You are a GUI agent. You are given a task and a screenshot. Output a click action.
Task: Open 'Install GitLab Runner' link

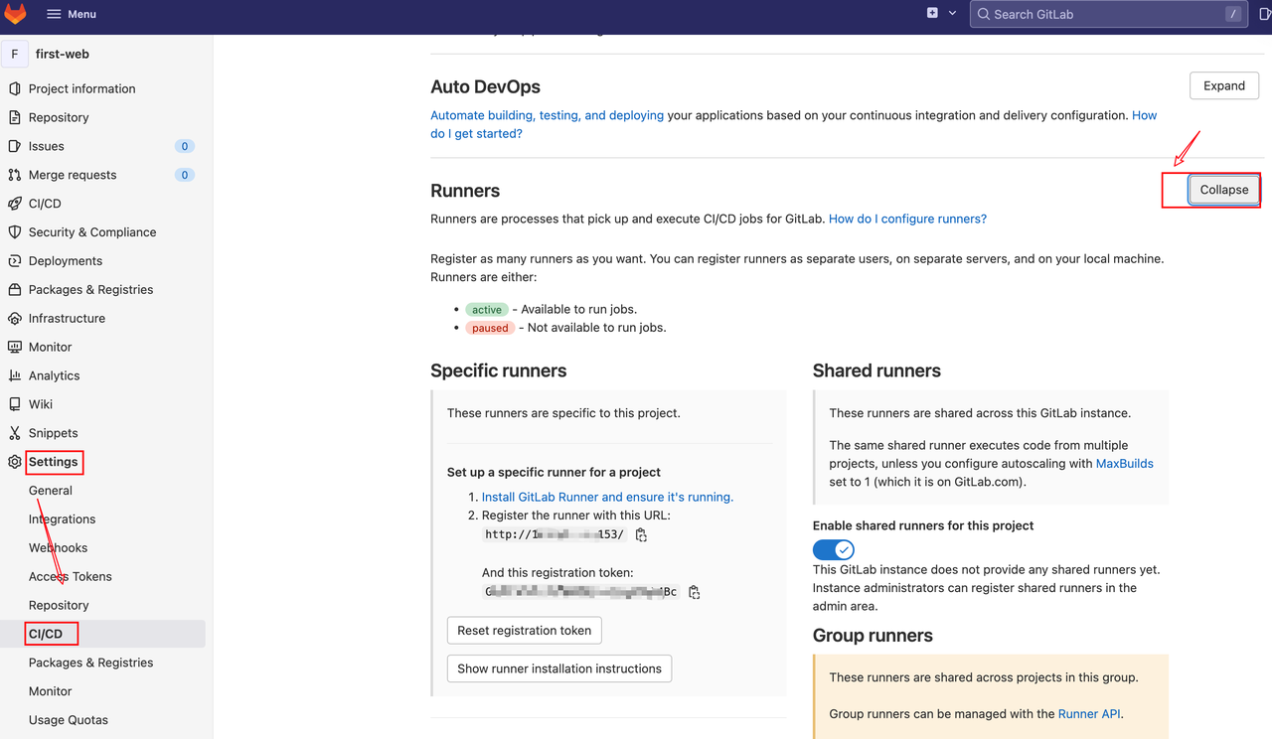tap(607, 497)
